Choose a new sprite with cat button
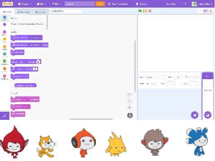The image size is (215, 161). click(x=195, y=115)
